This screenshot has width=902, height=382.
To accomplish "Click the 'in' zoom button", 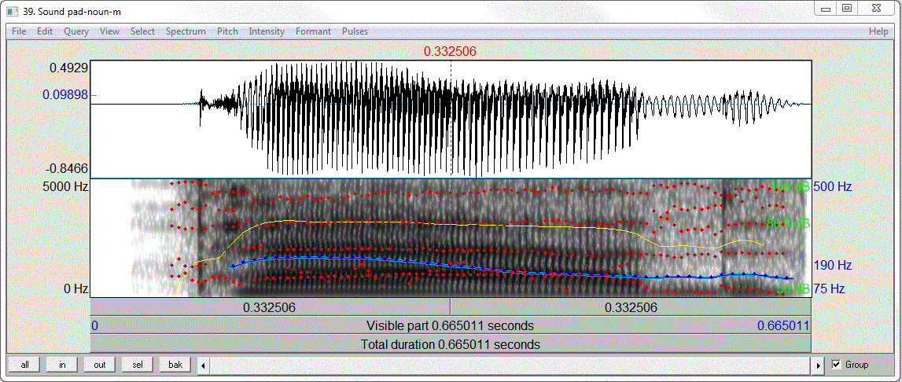I will coord(62,365).
